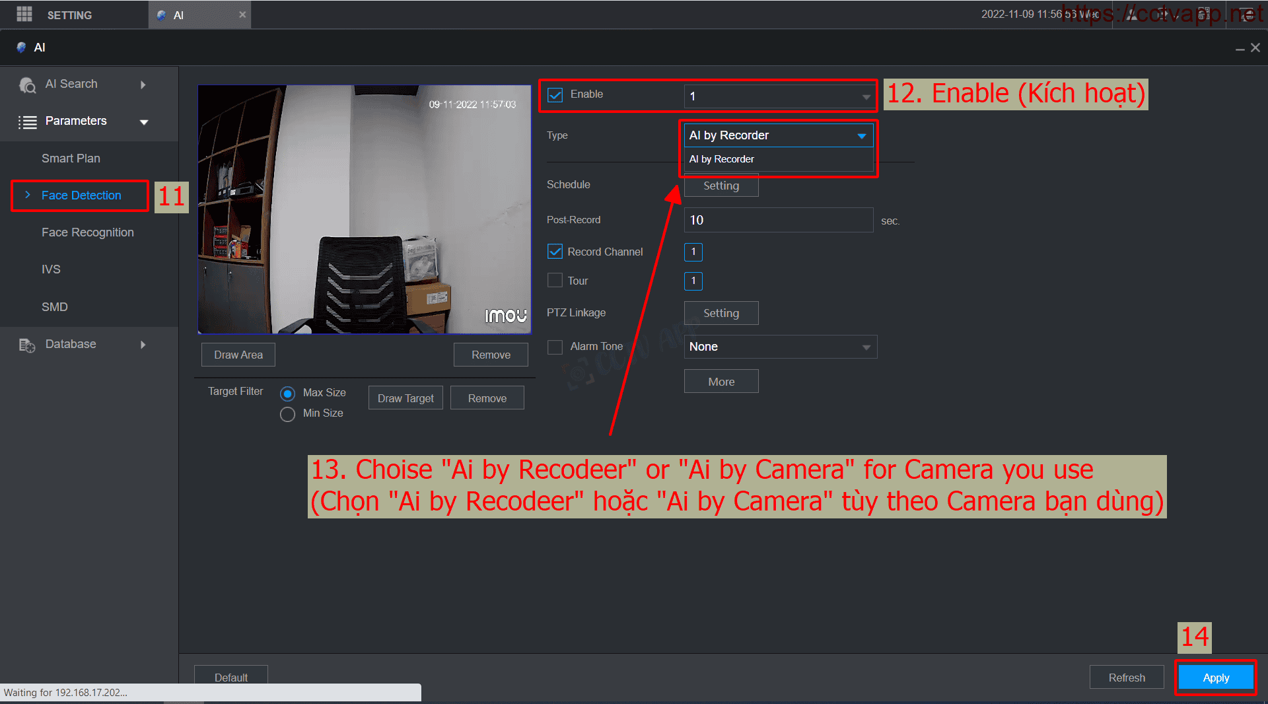Open Face Recognition in the sidebar

point(87,232)
